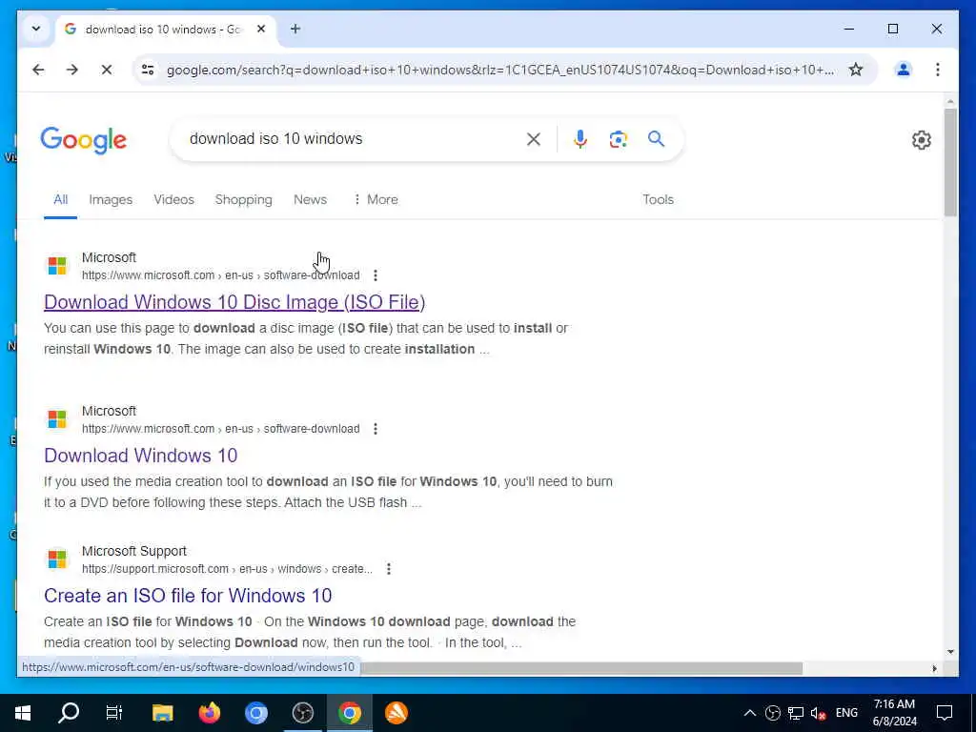
Task: Click the Google search box text
Action: point(275,138)
